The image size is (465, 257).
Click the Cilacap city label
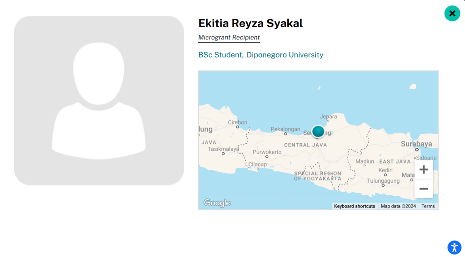pyautogui.click(x=257, y=165)
